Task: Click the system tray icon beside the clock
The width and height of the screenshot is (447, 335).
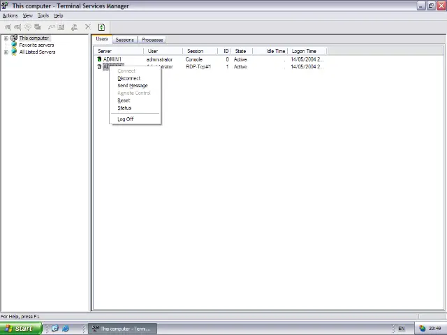Action: point(422,329)
